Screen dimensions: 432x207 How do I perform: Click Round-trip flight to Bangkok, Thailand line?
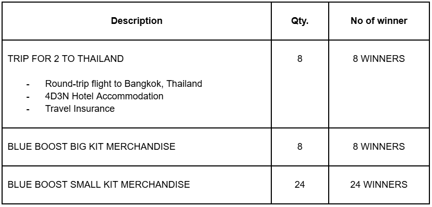coord(124,83)
